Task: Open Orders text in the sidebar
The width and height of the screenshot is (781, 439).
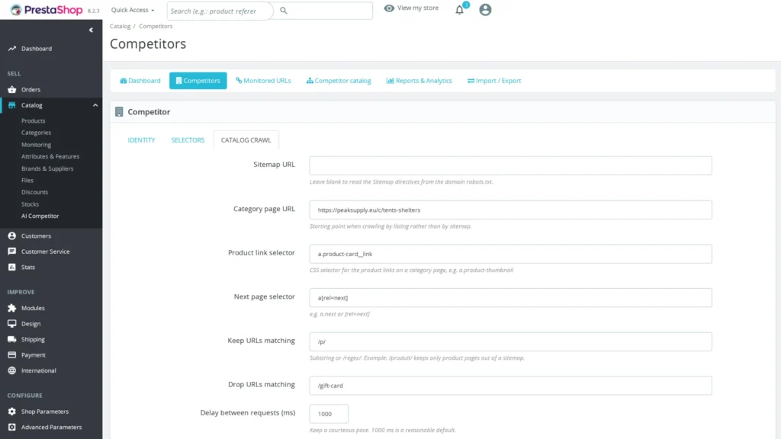Action: click(31, 90)
